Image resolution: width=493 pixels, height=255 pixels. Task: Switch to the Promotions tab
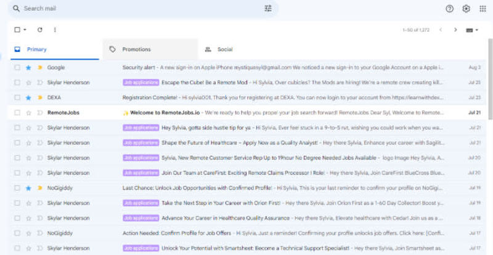click(x=150, y=49)
